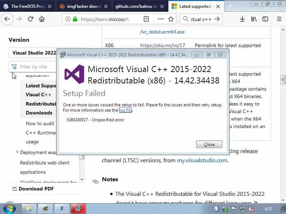Click the browser forward arrow
The width and height of the screenshot is (286, 214).
click(19, 19)
